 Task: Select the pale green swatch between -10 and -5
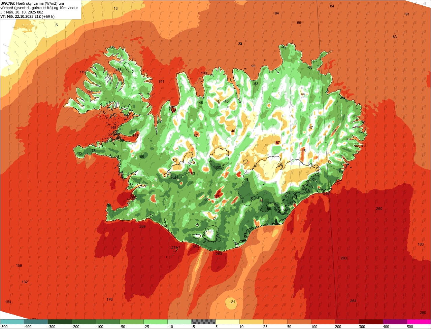[179, 322]
